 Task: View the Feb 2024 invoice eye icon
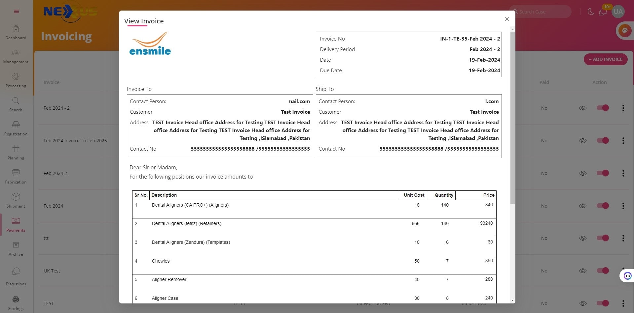[x=583, y=206]
